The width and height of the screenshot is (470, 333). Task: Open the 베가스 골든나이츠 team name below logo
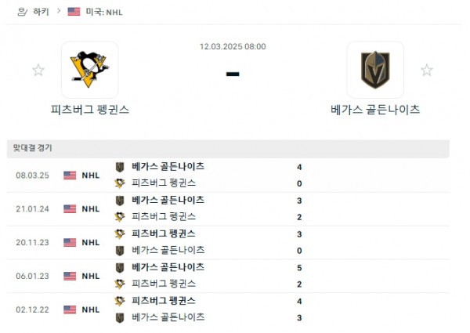point(375,110)
